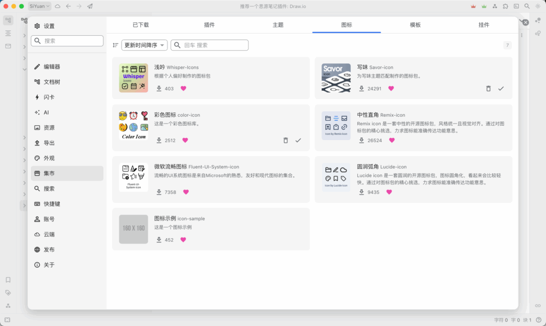
Task: Click the sort order icon beside dropdown
Action: [x=116, y=45]
